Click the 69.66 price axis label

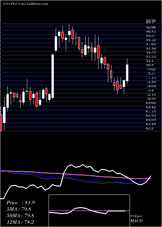[151, 103]
